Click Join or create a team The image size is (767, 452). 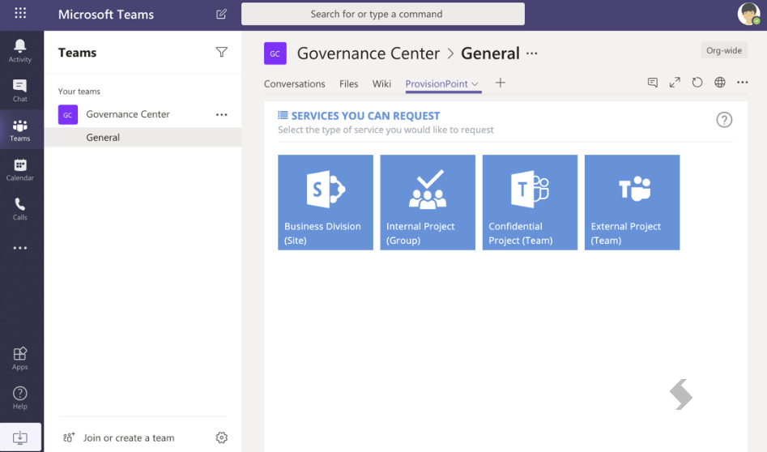pos(119,437)
